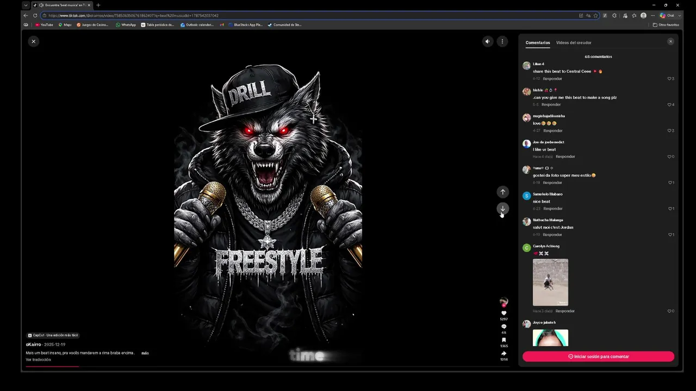
Task: Open the Comunidad de Steam bookmark
Action: click(x=284, y=25)
